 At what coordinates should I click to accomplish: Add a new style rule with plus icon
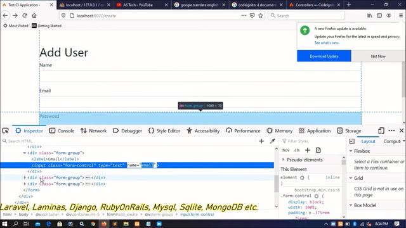[307, 150]
